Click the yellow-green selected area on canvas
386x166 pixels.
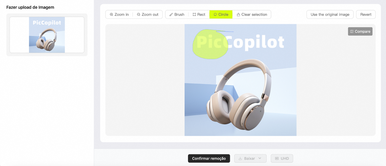click(x=209, y=44)
